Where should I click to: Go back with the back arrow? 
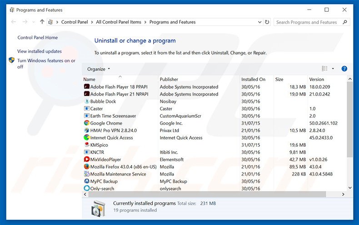(14, 22)
